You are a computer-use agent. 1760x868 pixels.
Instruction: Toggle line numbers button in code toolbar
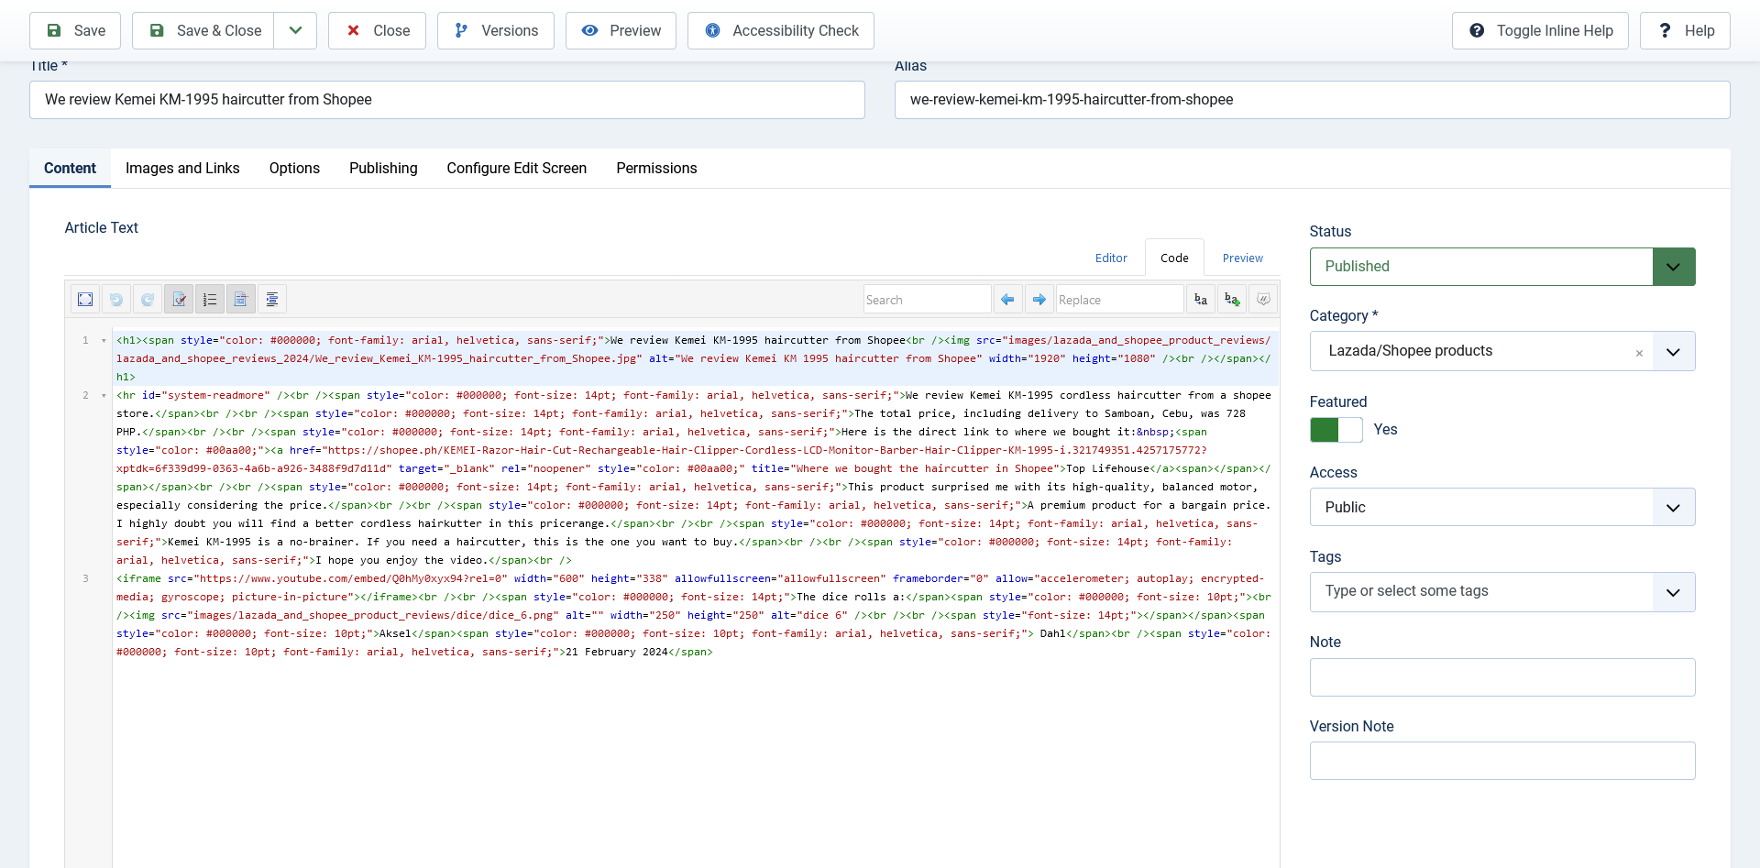[210, 300]
